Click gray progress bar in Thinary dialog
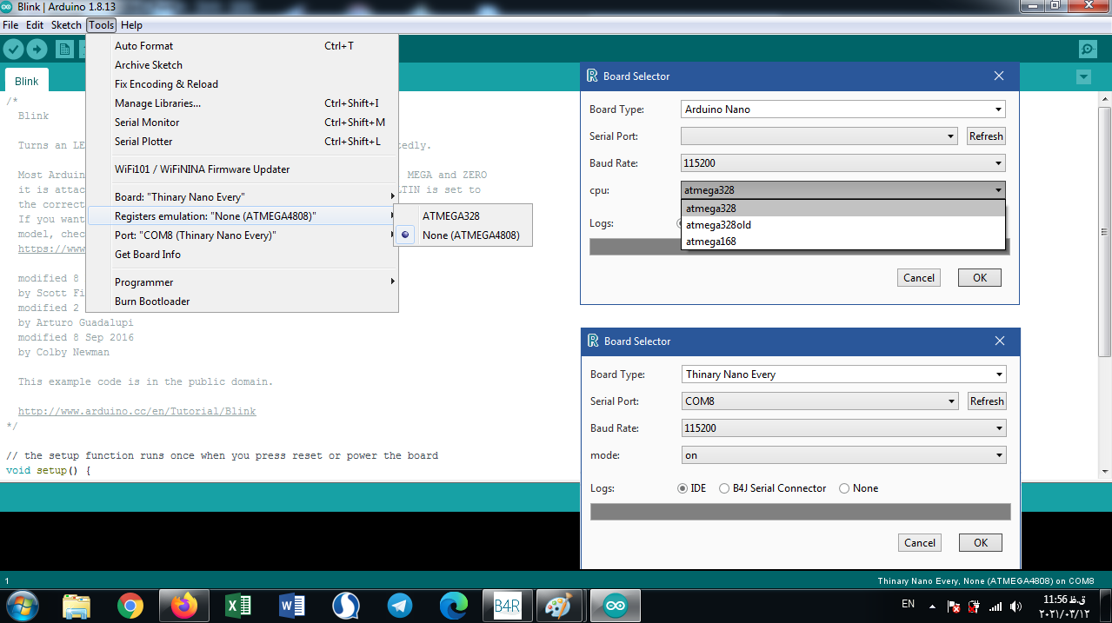 [x=801, y=513]
